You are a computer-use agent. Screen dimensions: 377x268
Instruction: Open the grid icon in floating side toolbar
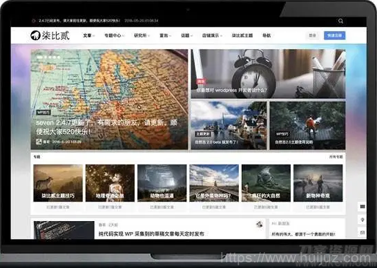pos(362,207)
